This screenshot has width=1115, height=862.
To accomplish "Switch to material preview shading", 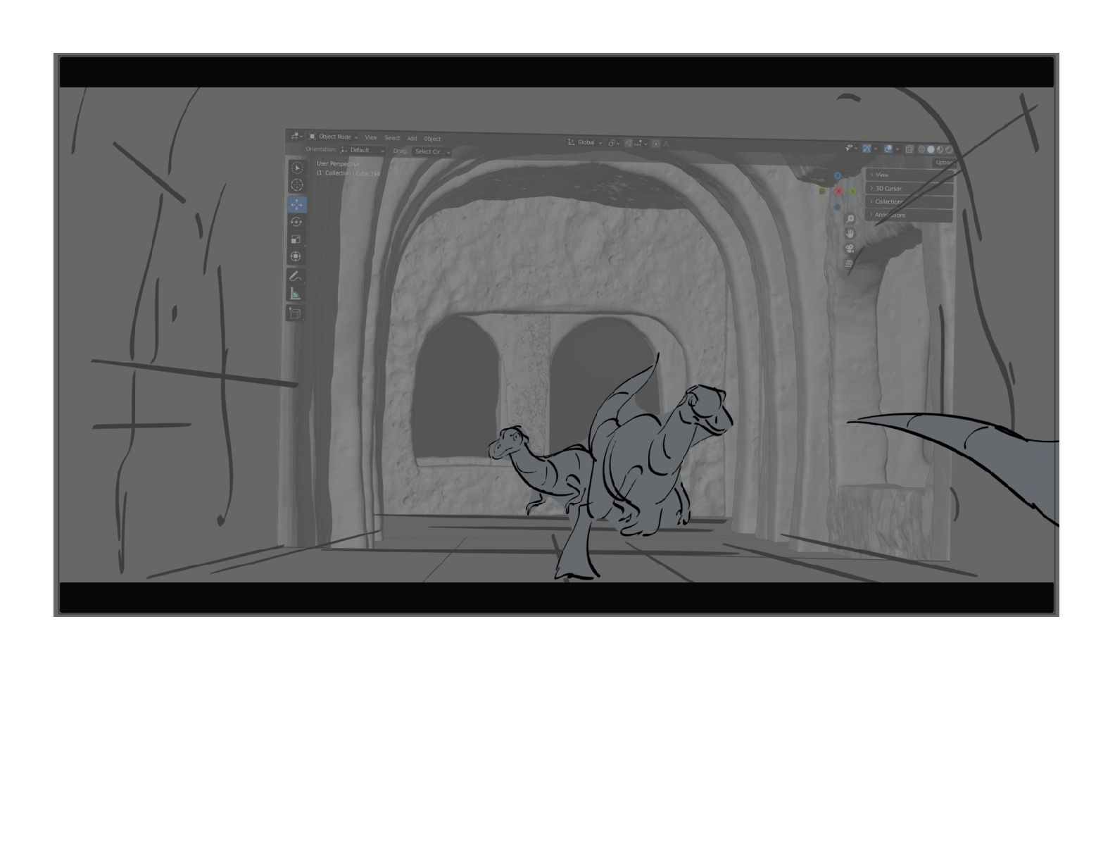I will tap(940, 149).
